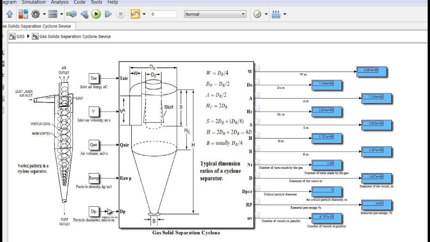This screenshot has height=242, width=430.
Task: Toggle the signal checkbox on W output
Action: pyautogui.click(x=257, y=69)
